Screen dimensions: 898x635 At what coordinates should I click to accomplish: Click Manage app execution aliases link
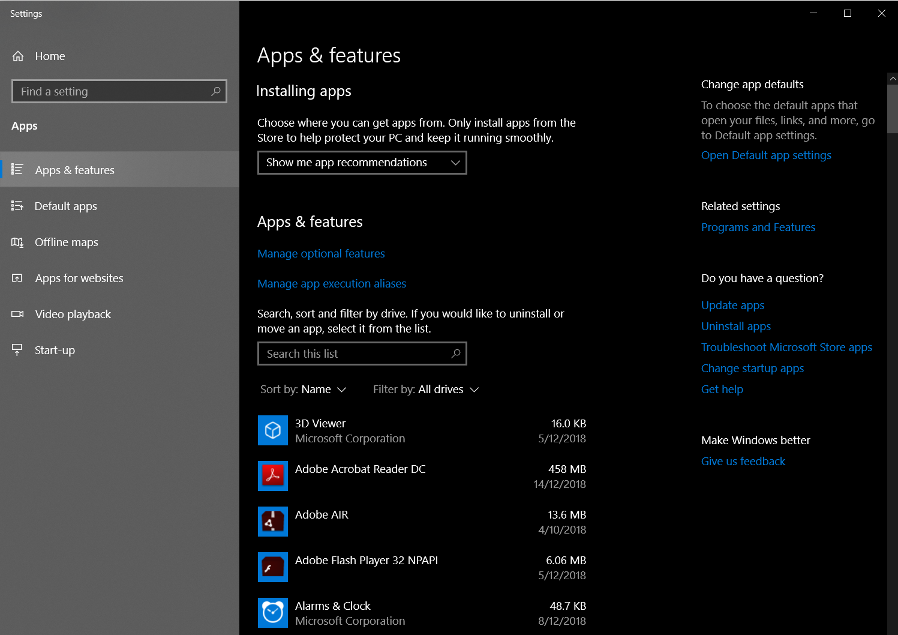tap(332, 284)
